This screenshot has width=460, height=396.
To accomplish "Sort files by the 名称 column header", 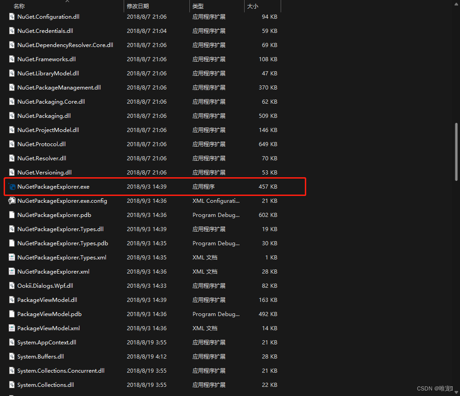I will coord(19,6).
